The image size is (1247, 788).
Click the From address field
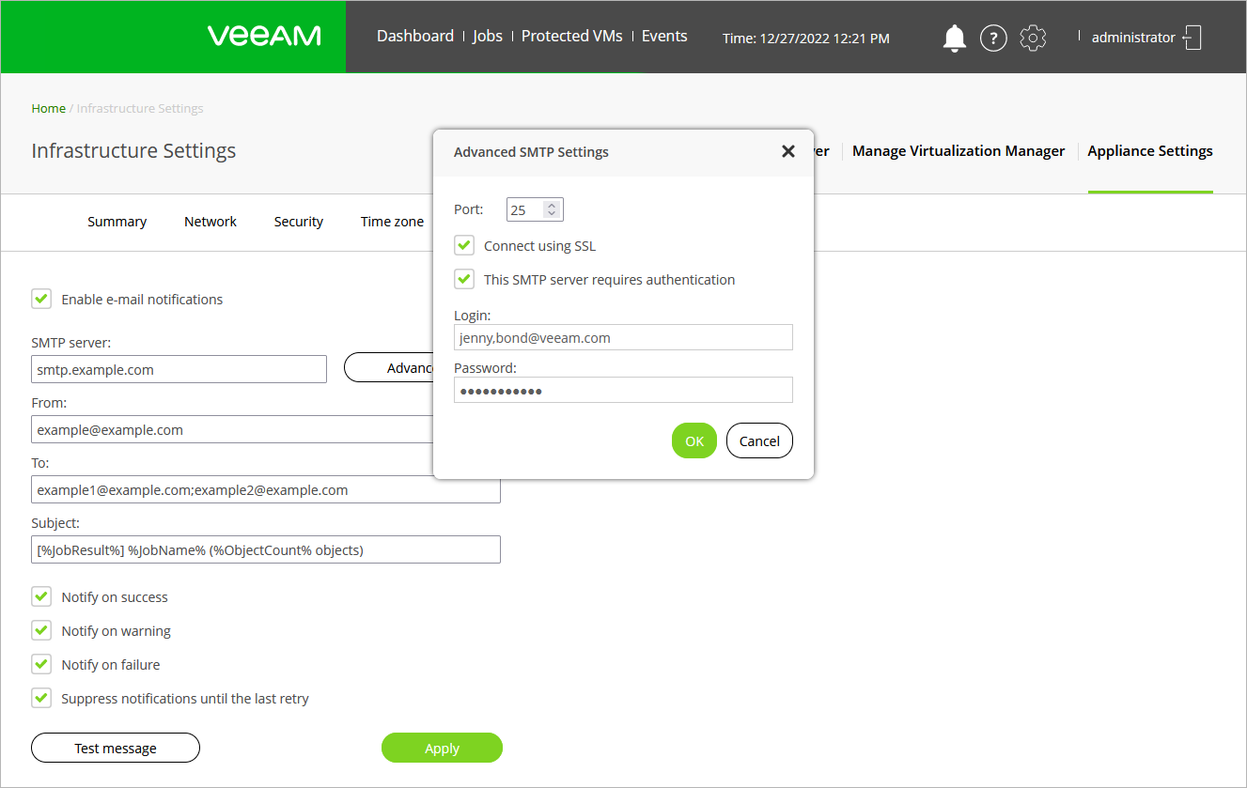click(232, 429)
